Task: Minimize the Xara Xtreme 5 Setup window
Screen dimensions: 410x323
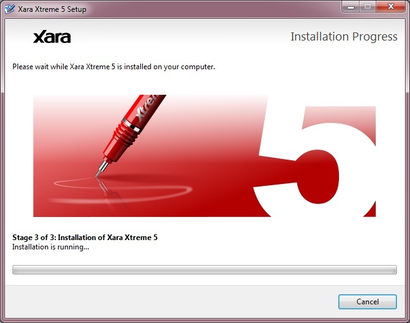Action: tap(351, 6)
